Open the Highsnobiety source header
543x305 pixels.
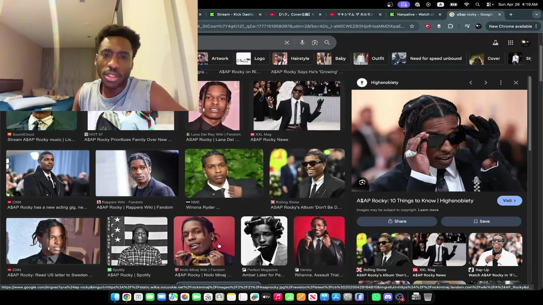(x=378, y=83)
